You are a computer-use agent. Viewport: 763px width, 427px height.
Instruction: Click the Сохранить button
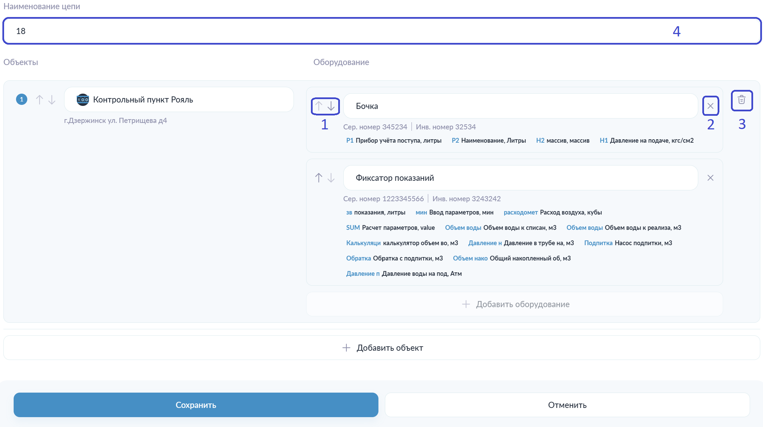(196, 405)
